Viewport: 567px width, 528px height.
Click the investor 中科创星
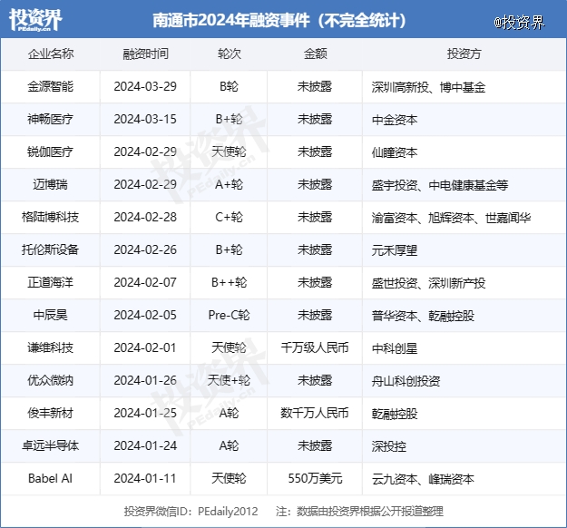coord(395,348)
